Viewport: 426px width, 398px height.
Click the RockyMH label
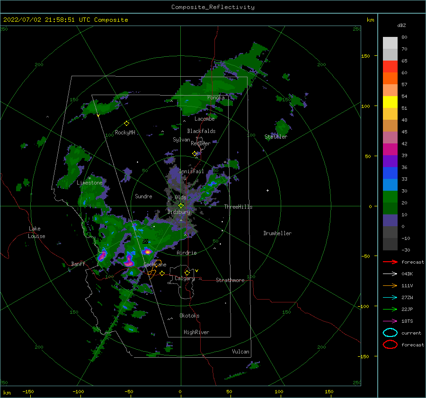tap(125, 133)
